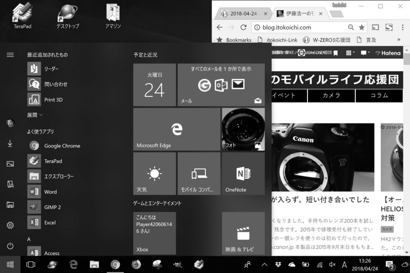Select the カメラ blog menu item
The height and width of the screenshot is (273, 410).
pos(331,95)
